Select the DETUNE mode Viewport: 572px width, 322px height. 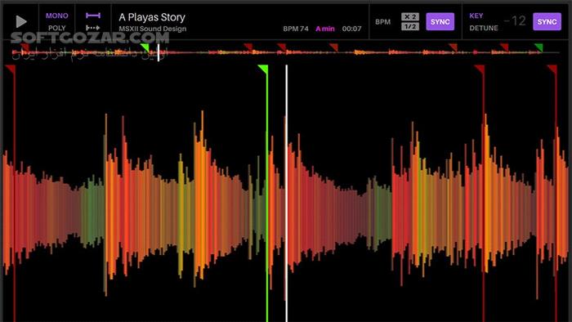pos(484,28)
